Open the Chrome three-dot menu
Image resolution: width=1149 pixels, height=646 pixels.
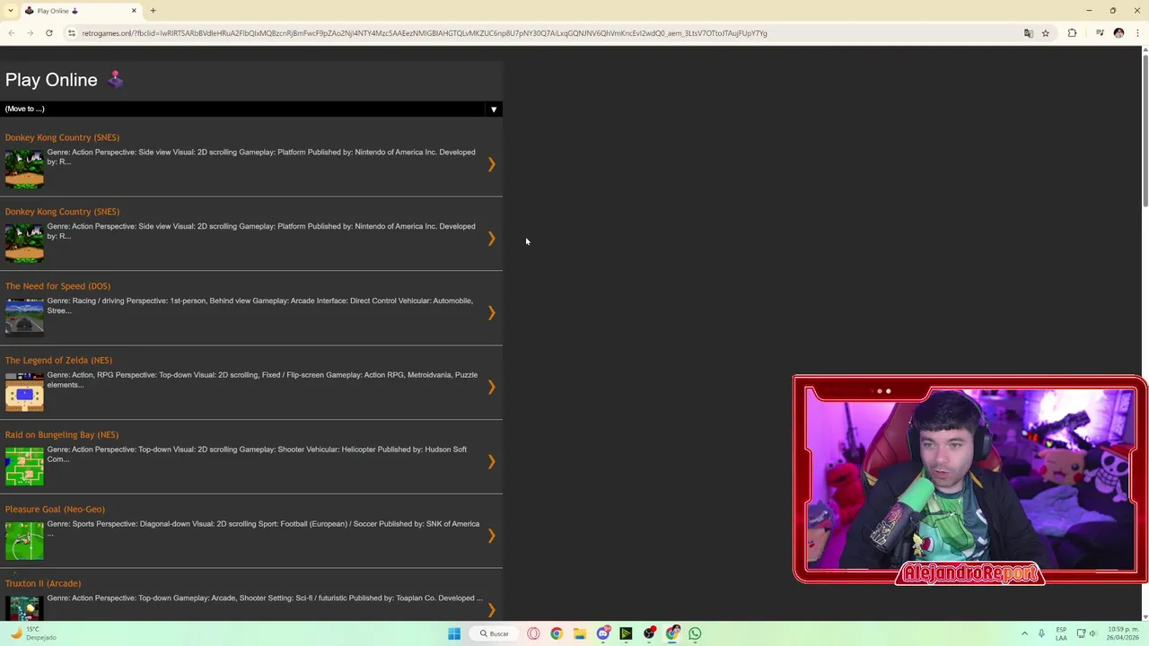point(1136,33)
